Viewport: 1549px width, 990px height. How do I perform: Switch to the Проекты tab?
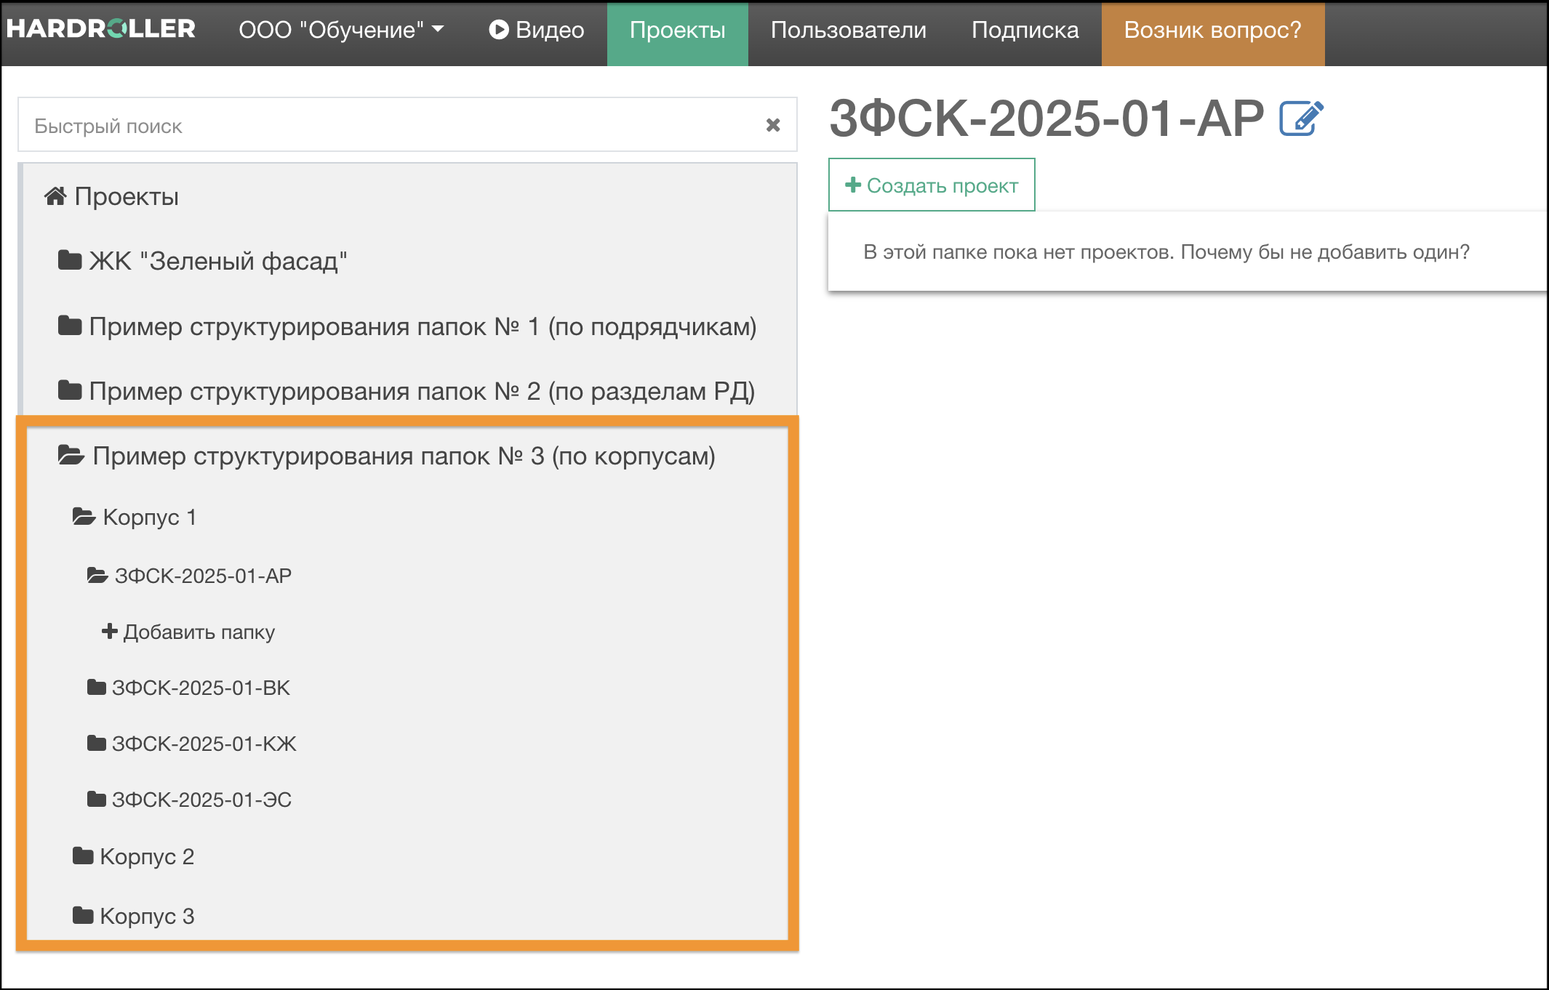pos(677,30)
